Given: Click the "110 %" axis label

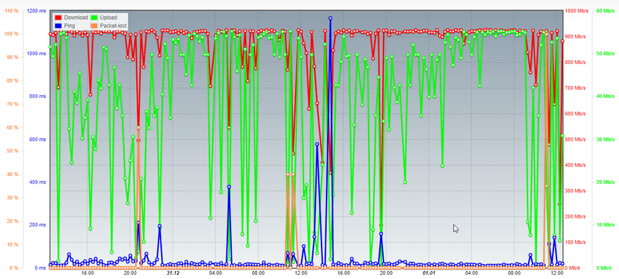Looking at the screenshot, I should coord(11,11).
